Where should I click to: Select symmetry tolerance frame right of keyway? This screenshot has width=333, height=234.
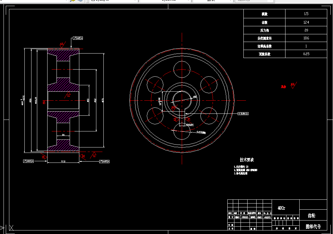click(x=243, y=113)
